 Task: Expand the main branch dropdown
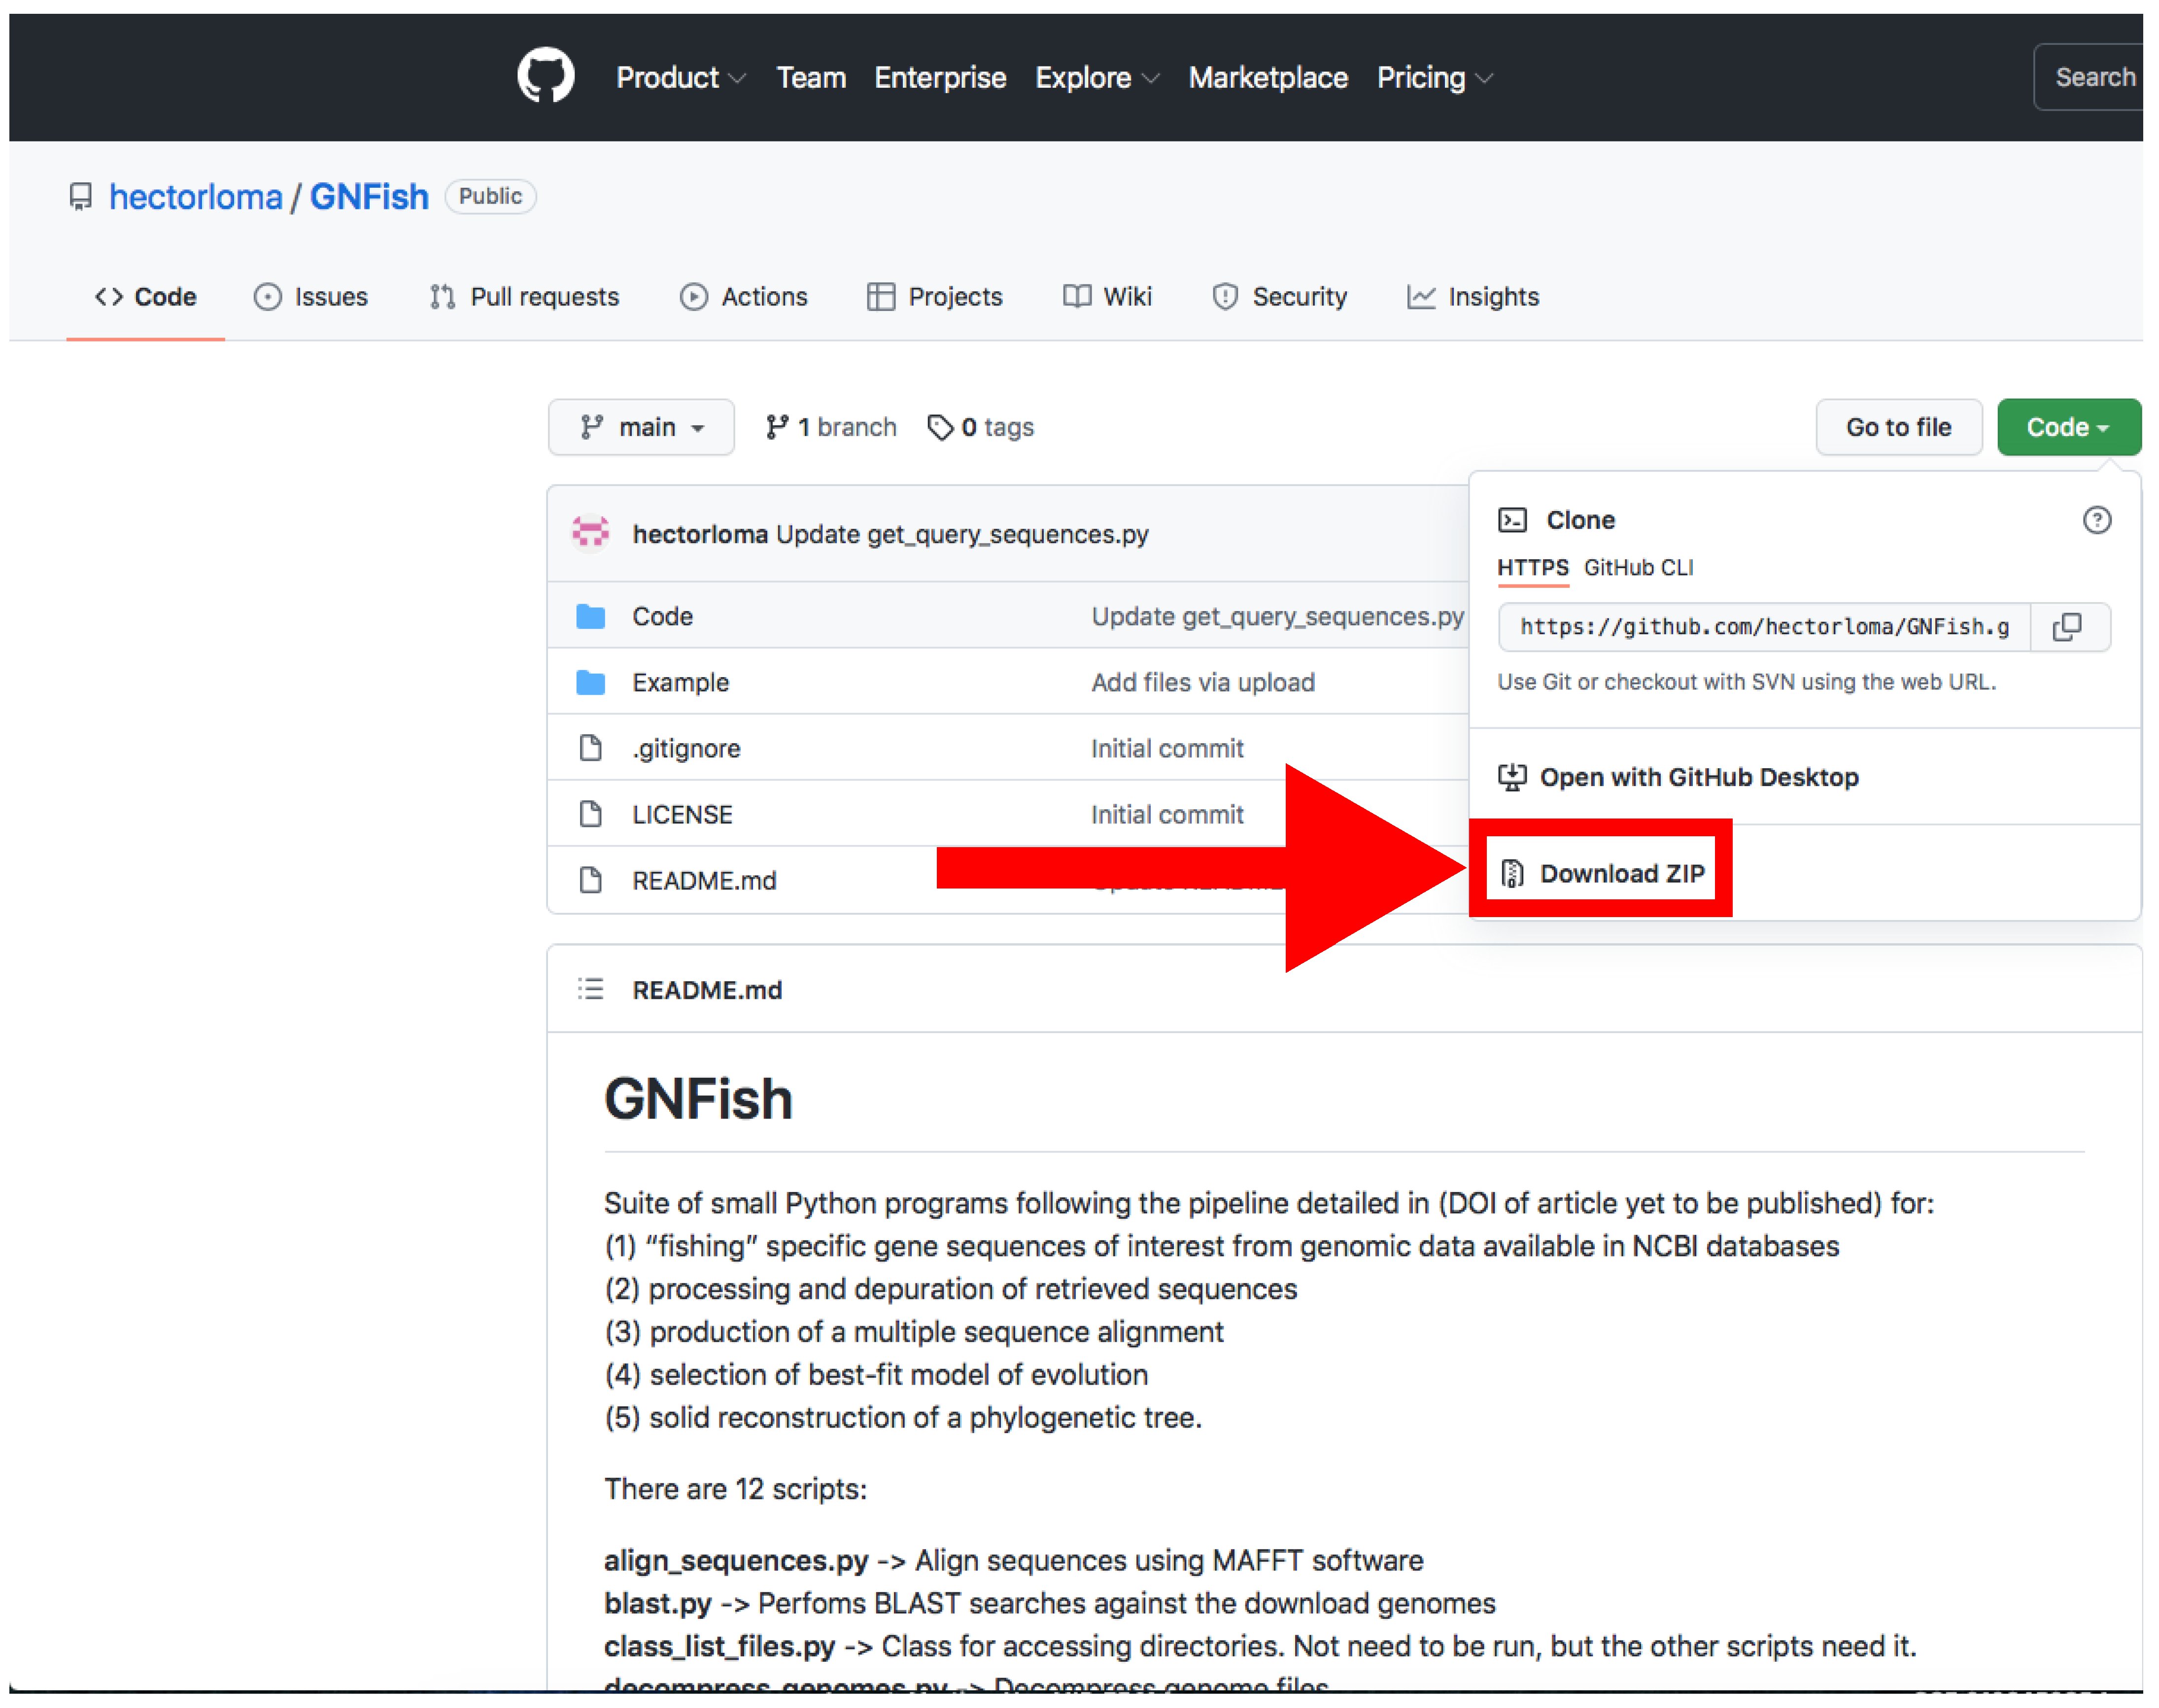pos(640,427)
